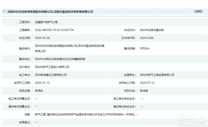208x127 pixels.
Task: Click contractor 深圳鼎润建设工程有限公司
Action: (x=51, y=75)
